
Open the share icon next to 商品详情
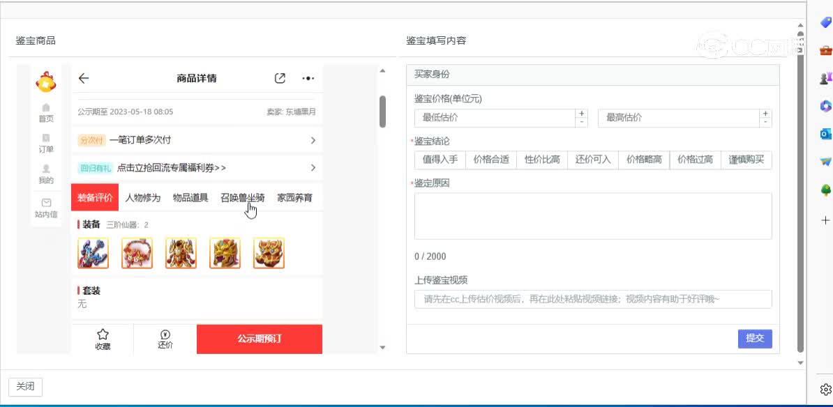pos(280,78)
